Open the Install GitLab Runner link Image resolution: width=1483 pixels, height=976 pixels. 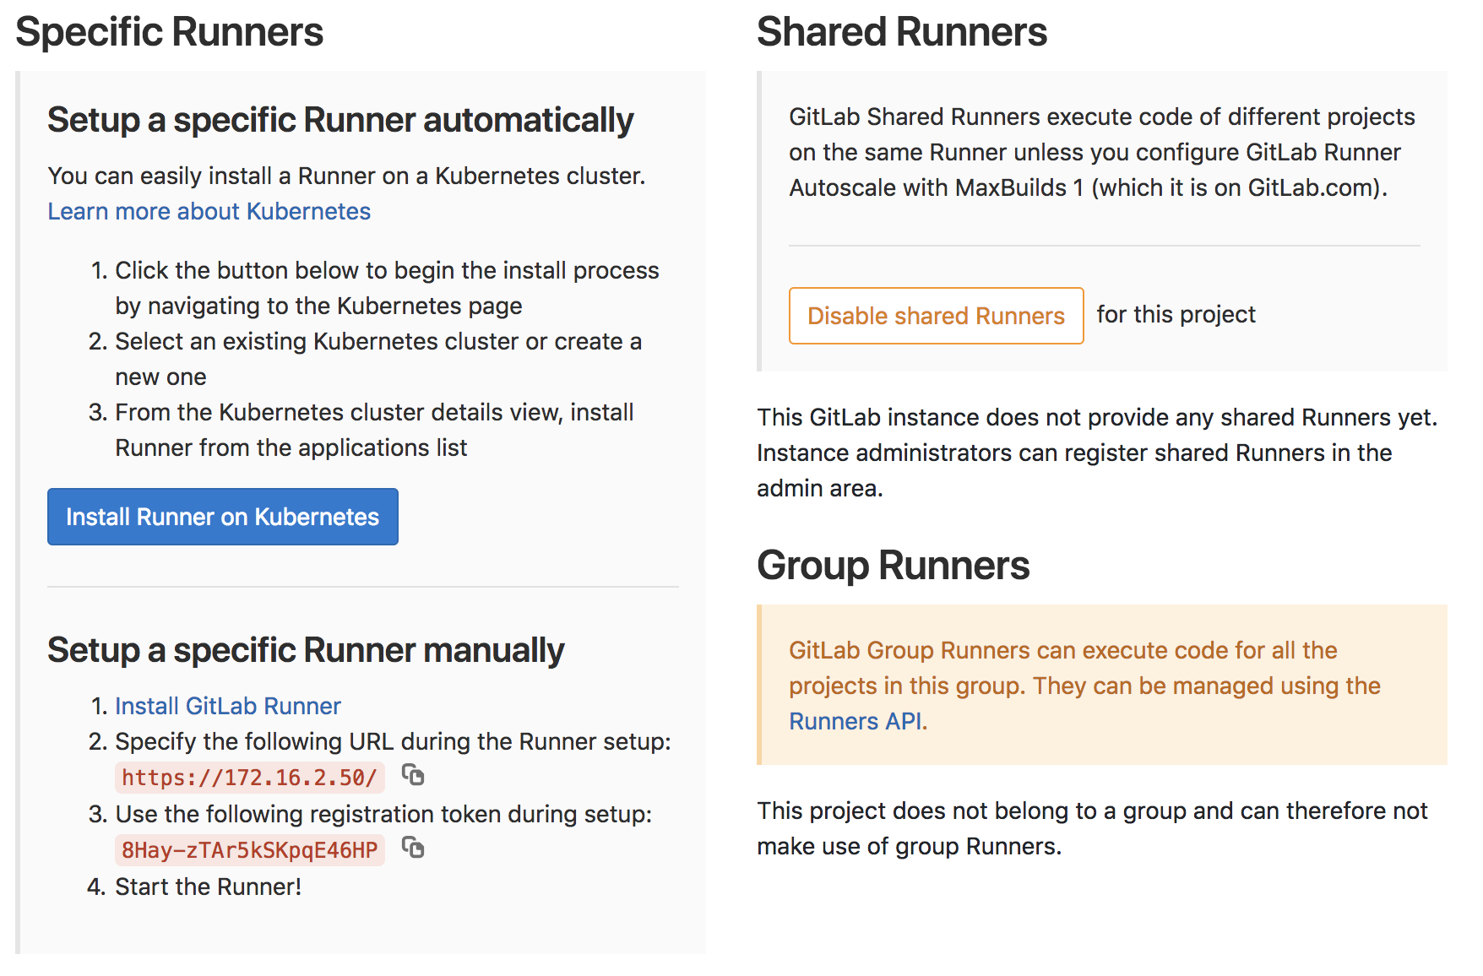tap(228, 706)
